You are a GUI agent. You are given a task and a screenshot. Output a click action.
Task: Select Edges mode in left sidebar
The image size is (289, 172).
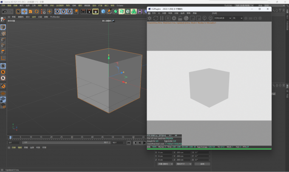[3, 46]
